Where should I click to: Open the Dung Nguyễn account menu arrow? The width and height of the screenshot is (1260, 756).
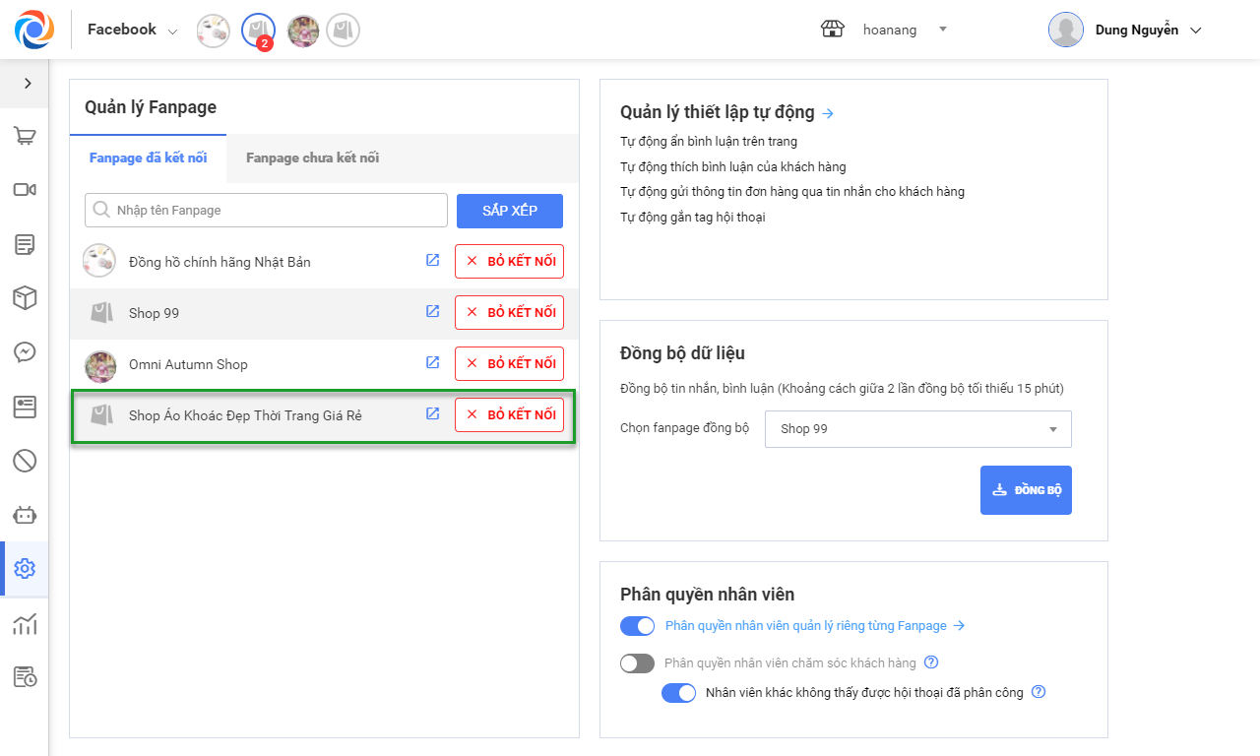(x=1196, y=31)
